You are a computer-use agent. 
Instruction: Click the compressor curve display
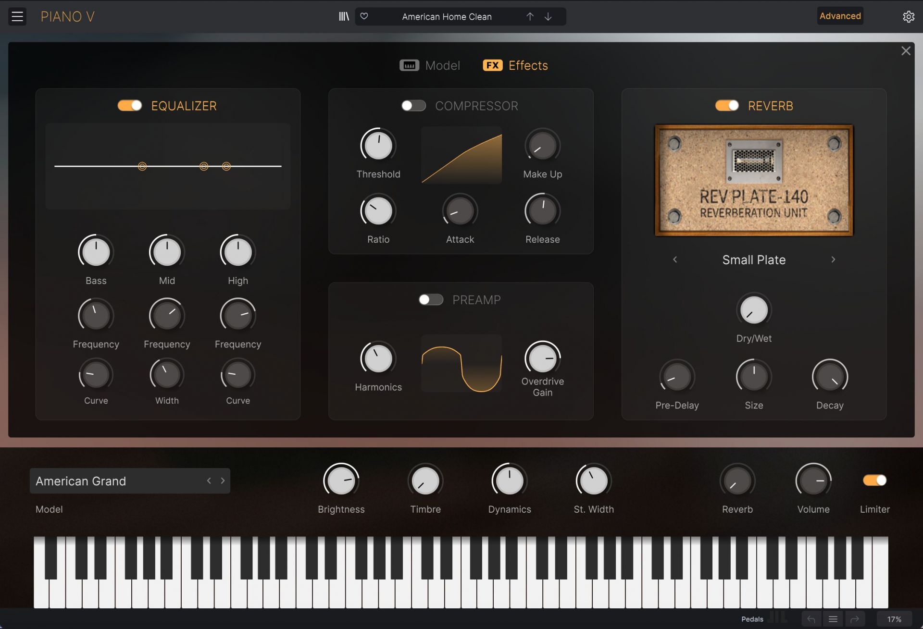tap(461, 155)
